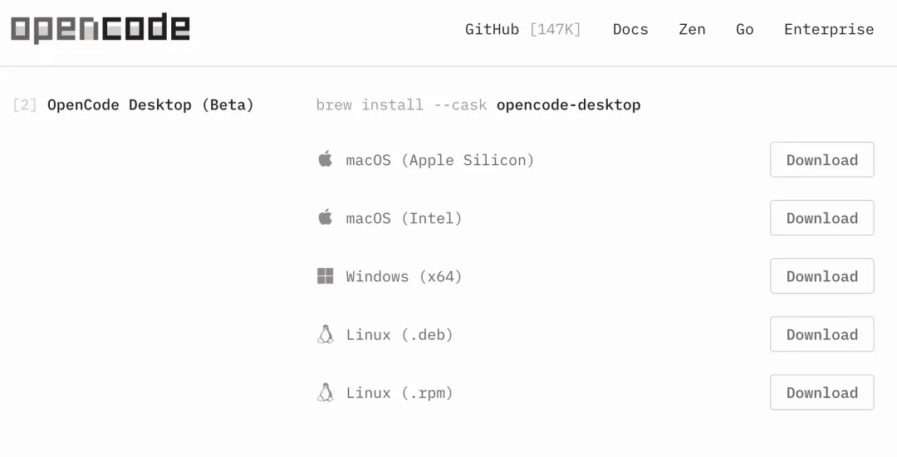Image resolution: width=897 pixels, height=457 pixels.
Task: Download the Linux .deb package
Action: 821,334
